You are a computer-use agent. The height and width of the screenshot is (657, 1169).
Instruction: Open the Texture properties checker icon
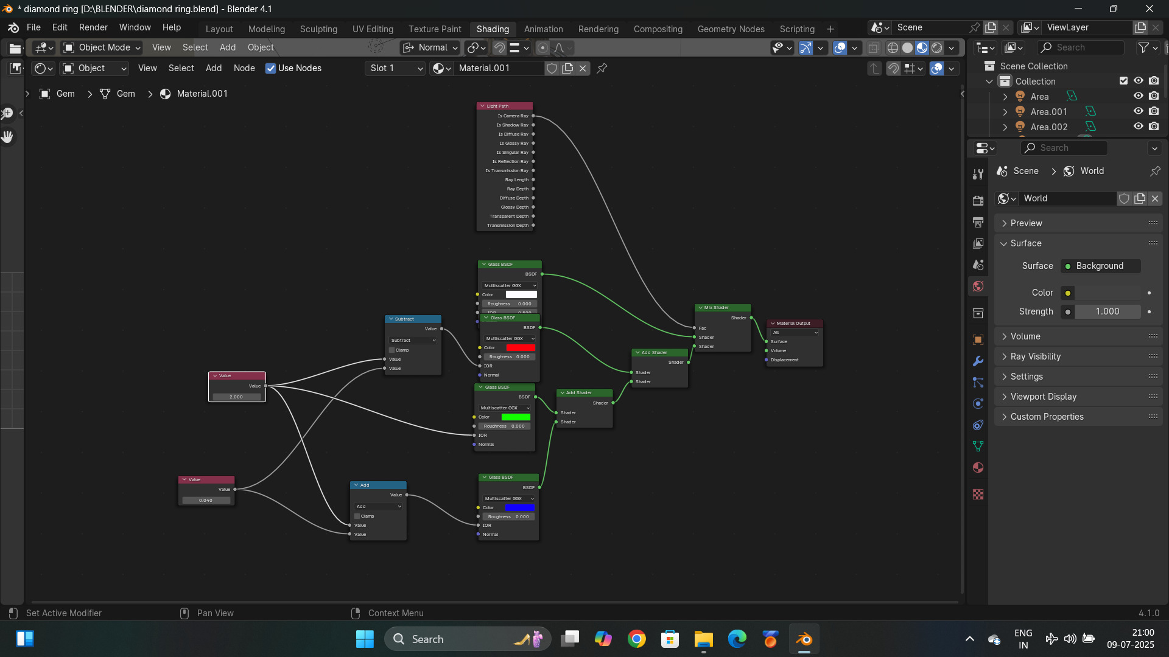(x=978, y=495)
